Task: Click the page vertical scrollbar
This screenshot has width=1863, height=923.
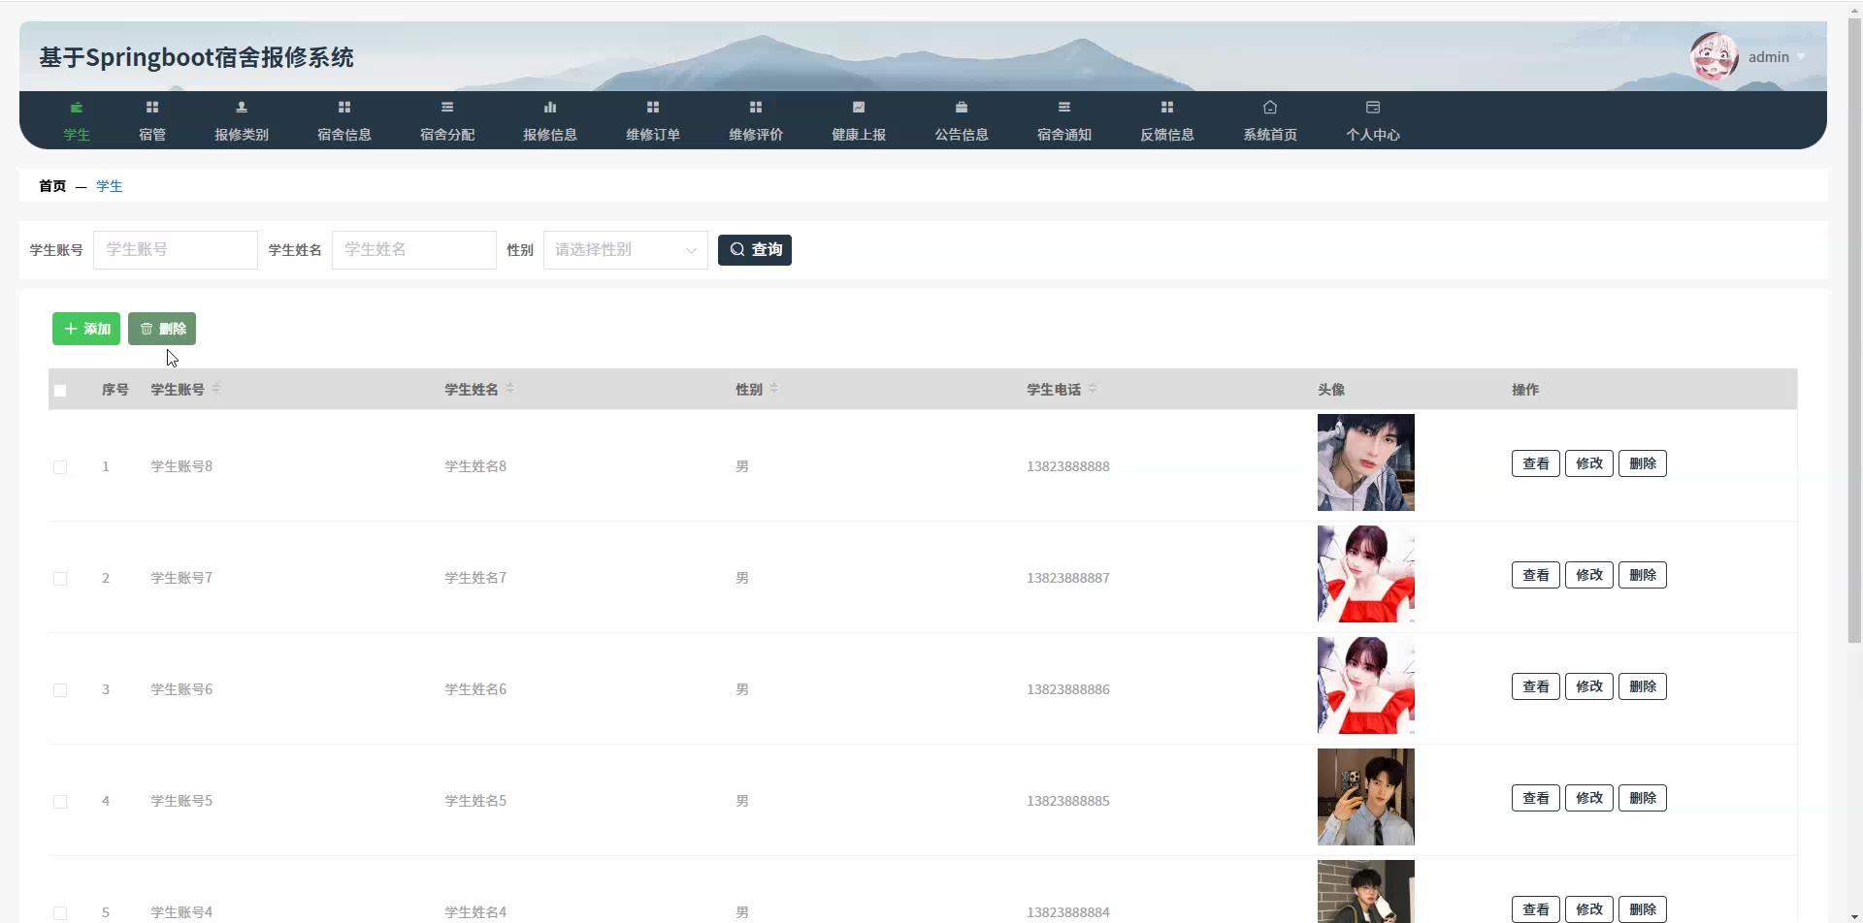Action: point(1854,330)
